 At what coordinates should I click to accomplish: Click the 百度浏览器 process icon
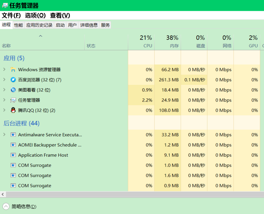tap(13, 80)
